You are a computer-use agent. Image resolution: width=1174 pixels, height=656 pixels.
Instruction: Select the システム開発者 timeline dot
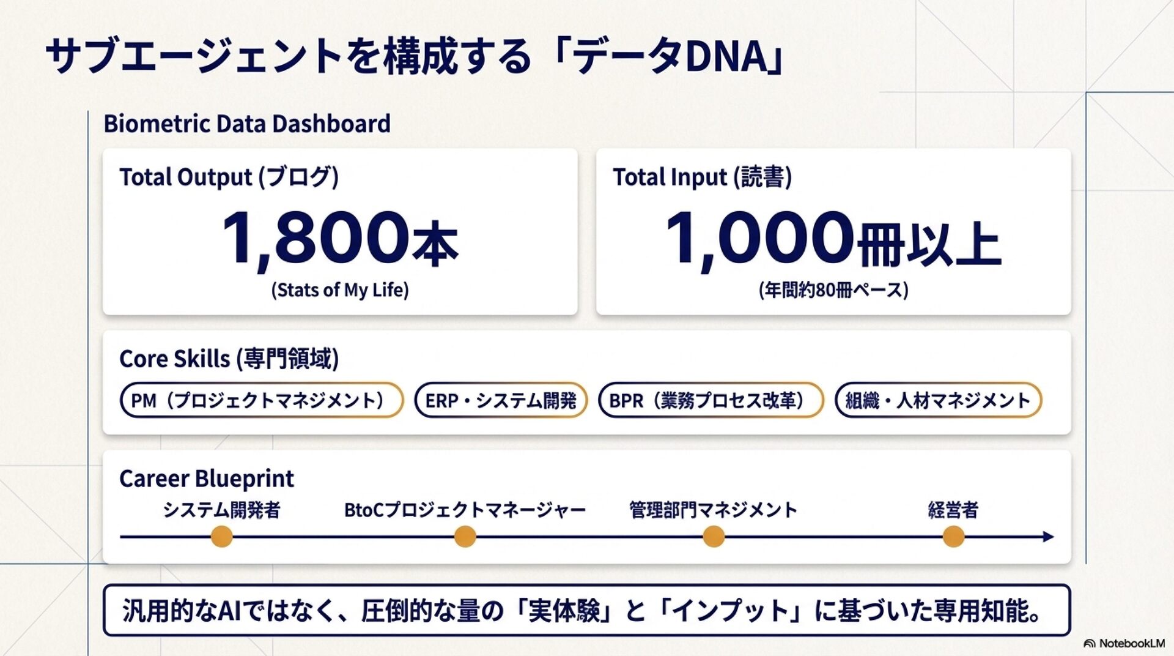pos(221,537)
